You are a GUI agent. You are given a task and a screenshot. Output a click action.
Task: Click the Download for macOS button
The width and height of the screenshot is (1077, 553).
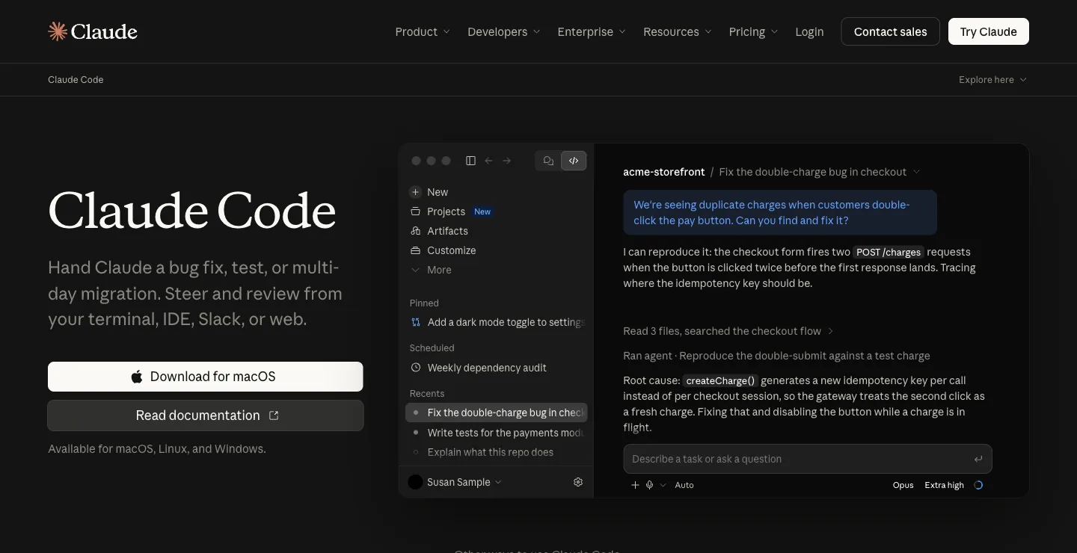click(206, 377)
